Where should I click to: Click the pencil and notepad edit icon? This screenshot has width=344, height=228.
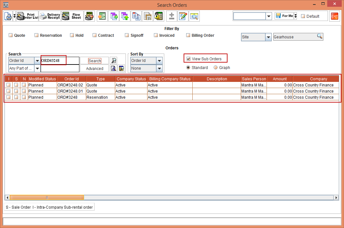(x=183, y=16)
